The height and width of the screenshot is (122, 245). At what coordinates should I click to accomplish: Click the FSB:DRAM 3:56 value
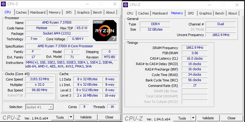coord(195,53)
